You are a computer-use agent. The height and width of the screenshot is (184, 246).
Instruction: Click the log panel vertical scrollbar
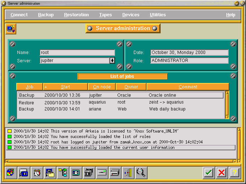coord(239,145)
